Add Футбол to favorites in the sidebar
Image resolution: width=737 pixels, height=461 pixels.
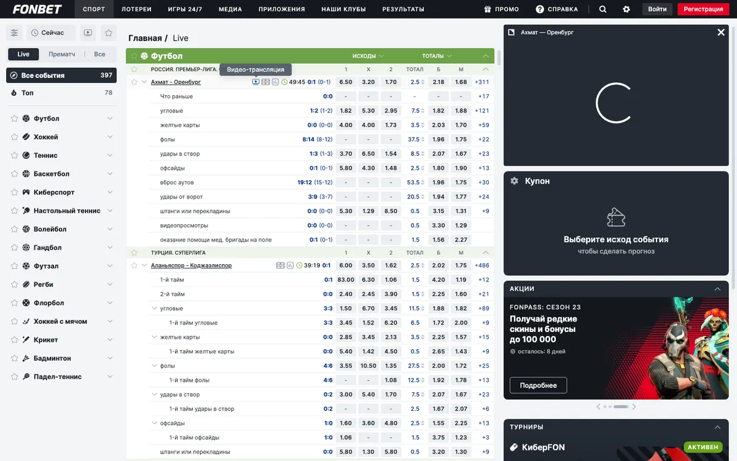(14, 119)
